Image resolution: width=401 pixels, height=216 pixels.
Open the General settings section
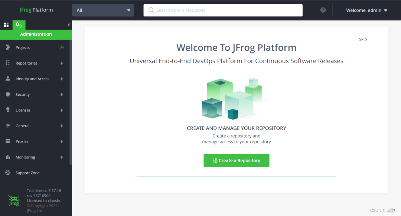[x=22, y=126]
